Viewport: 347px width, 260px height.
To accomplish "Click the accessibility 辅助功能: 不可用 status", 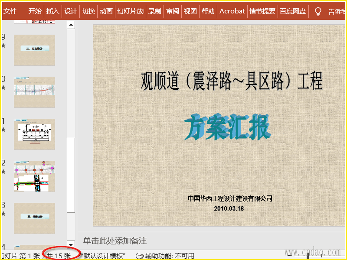I will coord(170,256).
